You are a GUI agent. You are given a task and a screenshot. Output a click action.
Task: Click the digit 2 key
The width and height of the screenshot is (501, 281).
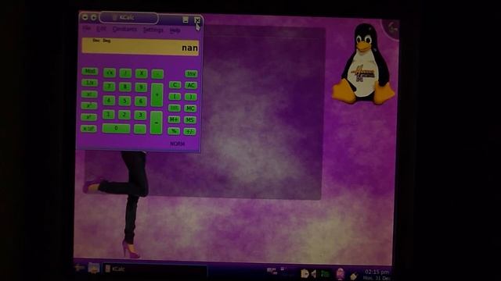click(x=124, y=115)
